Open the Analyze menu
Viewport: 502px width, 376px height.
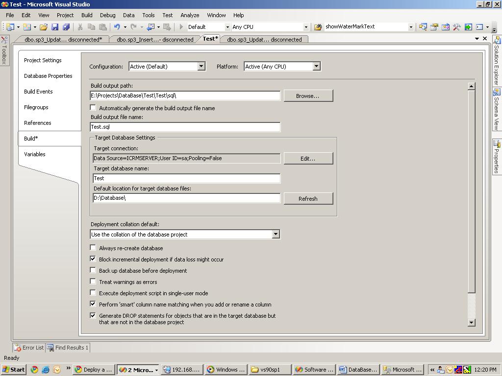click(190, 15)
